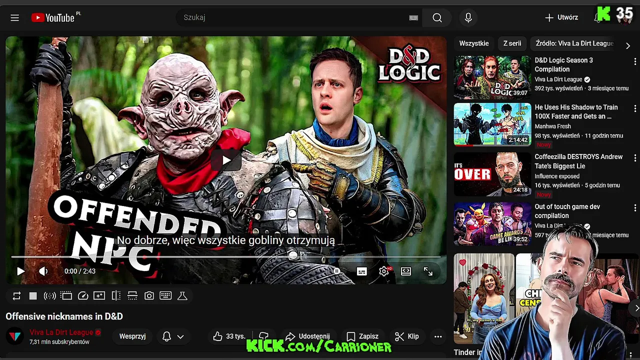Image resolution: width=640 pixels, height=360 pixels.
Task: Click Out of touch game dev compilation title
Action: click(x=567, y=211)
